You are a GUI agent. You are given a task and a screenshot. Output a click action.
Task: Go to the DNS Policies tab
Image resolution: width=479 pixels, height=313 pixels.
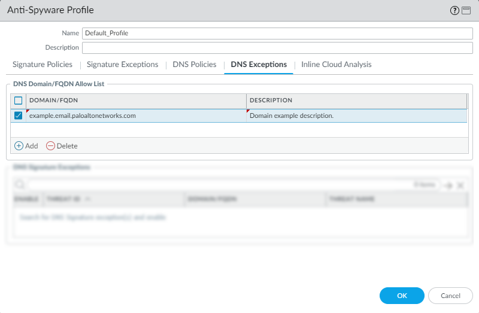(x=194, y=65)
